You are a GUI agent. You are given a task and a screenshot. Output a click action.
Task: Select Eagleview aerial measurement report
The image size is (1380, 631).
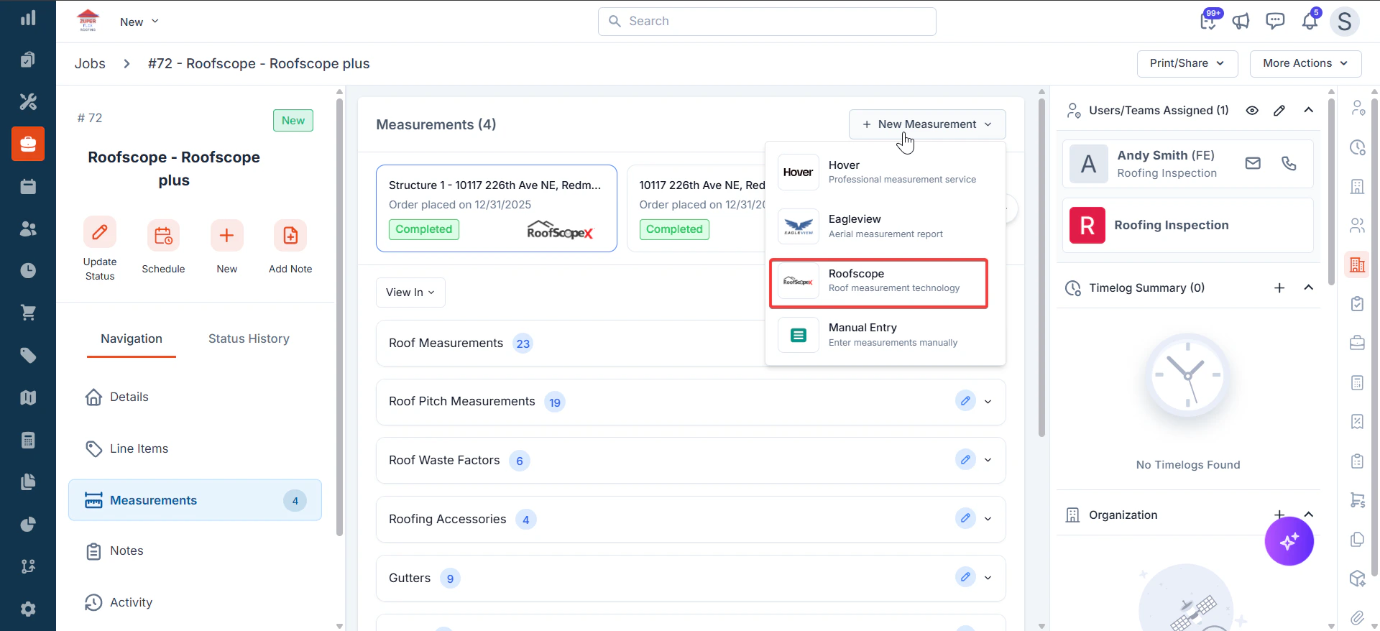coord(885,226)
